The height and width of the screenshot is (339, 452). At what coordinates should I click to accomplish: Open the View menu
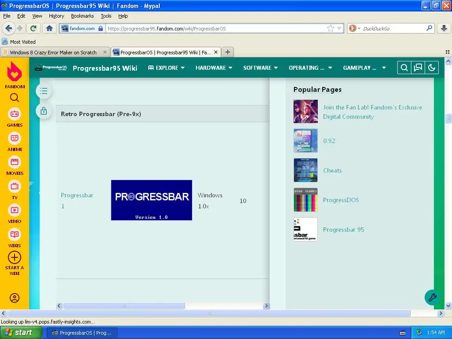tap(37, 16)
